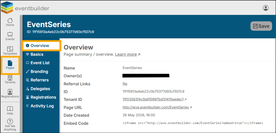Click the Owner(s) label
This screenshot has height=133, width=276.
pyautogui.click(x=73, y=76)
